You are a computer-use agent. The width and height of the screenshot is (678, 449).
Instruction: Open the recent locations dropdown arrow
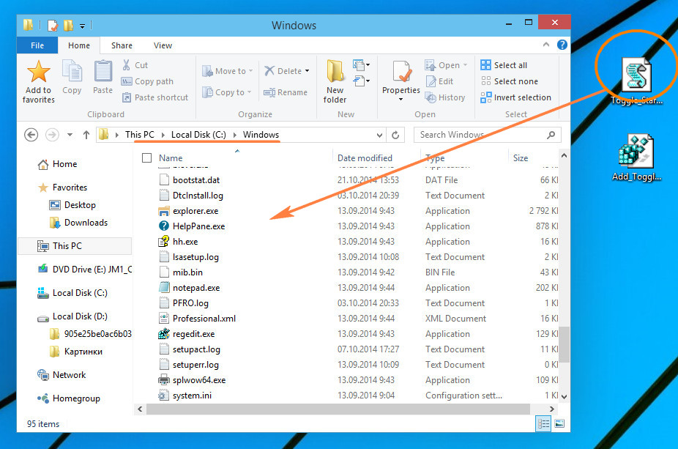[70, 135]
